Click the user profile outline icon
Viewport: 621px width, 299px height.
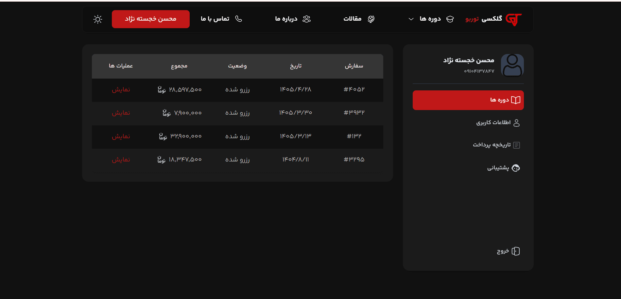pos(517,123)
